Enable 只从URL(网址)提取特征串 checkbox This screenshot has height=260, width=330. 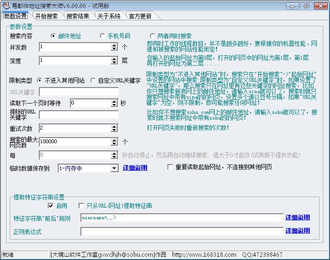coord(81,206)
